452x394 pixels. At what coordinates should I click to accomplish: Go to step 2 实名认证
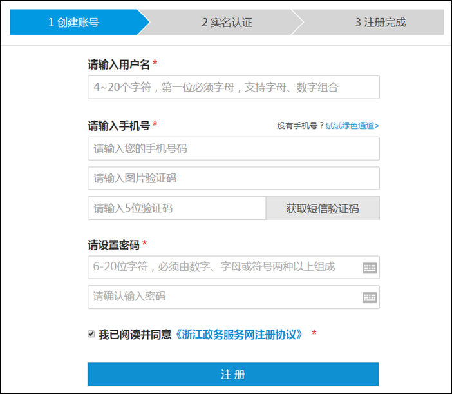[227, 23]
